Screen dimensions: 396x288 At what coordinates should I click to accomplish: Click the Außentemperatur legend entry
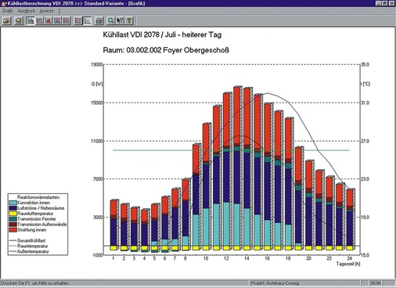point(29,251)
